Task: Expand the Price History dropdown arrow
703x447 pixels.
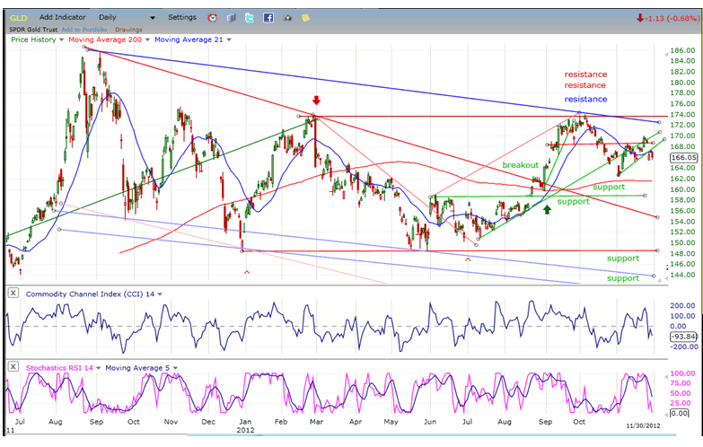Action: tap(61, 39)
